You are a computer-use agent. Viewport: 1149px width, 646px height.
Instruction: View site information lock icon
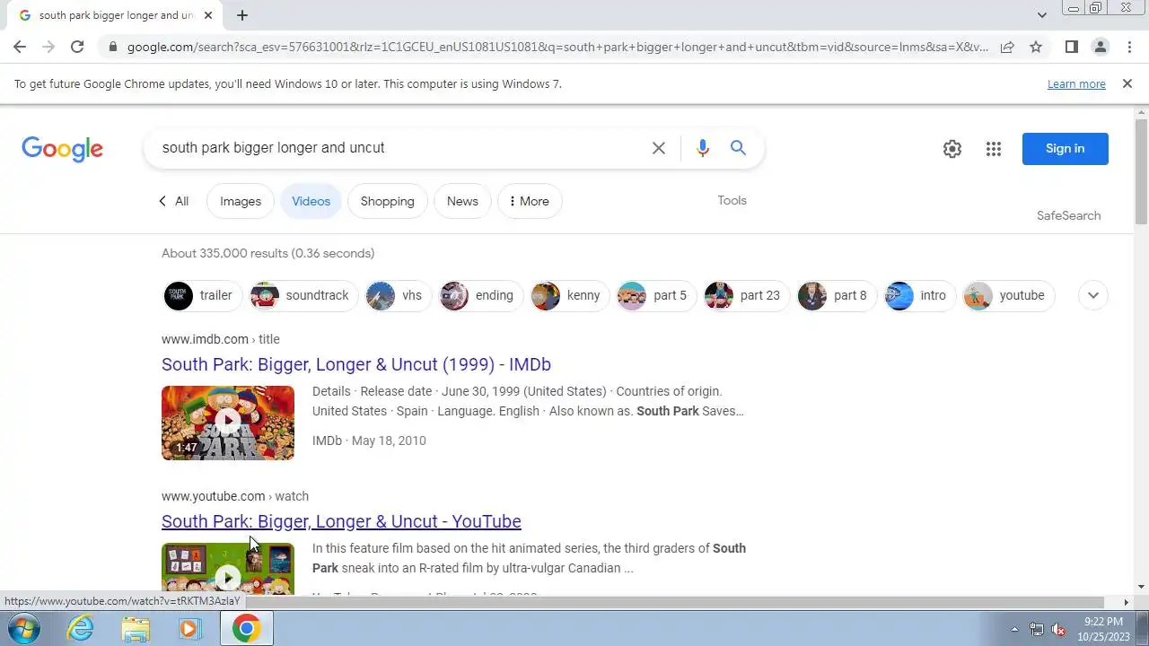pos(111,47)
